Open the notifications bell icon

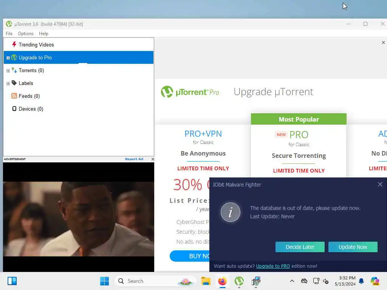(x=361, y=281)
